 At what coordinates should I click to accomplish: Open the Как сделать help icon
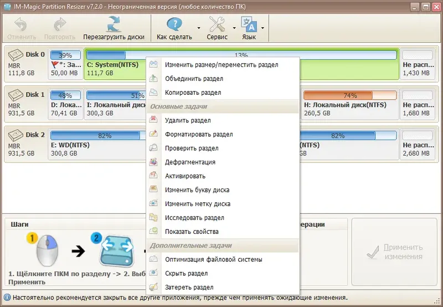tap(174, 24)
